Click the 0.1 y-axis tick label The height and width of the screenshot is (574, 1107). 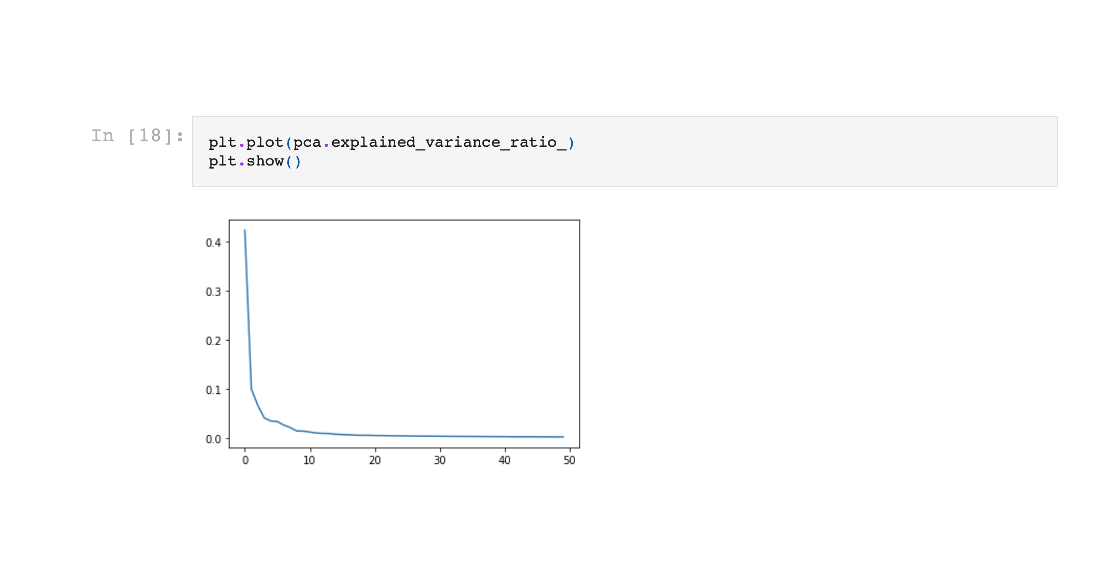click(x=213, y=390)
